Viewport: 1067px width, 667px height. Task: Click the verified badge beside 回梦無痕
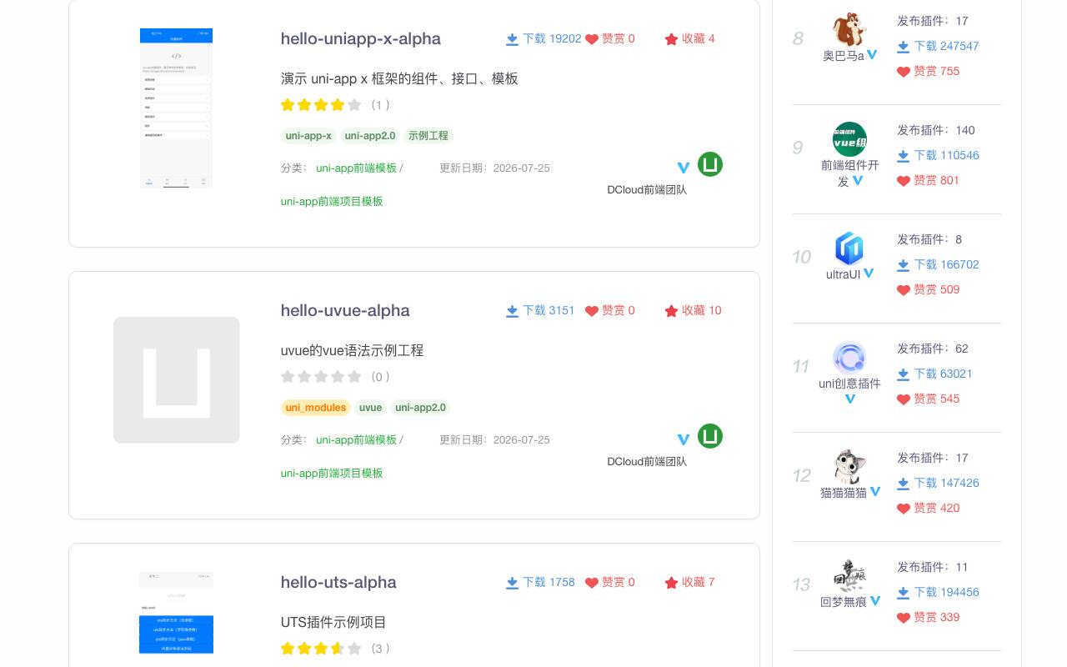coord(875,601)
